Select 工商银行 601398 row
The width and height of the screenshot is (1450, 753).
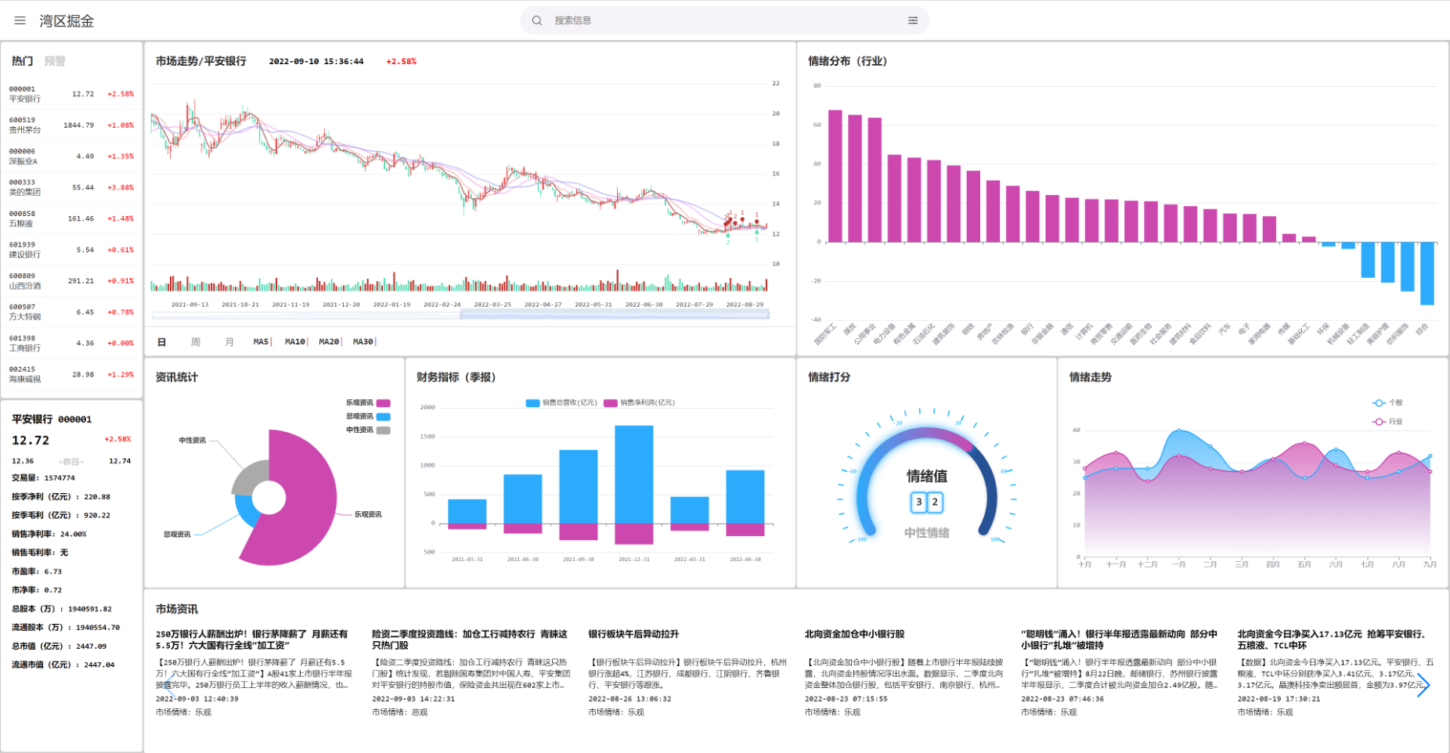[x=71, y=343]
